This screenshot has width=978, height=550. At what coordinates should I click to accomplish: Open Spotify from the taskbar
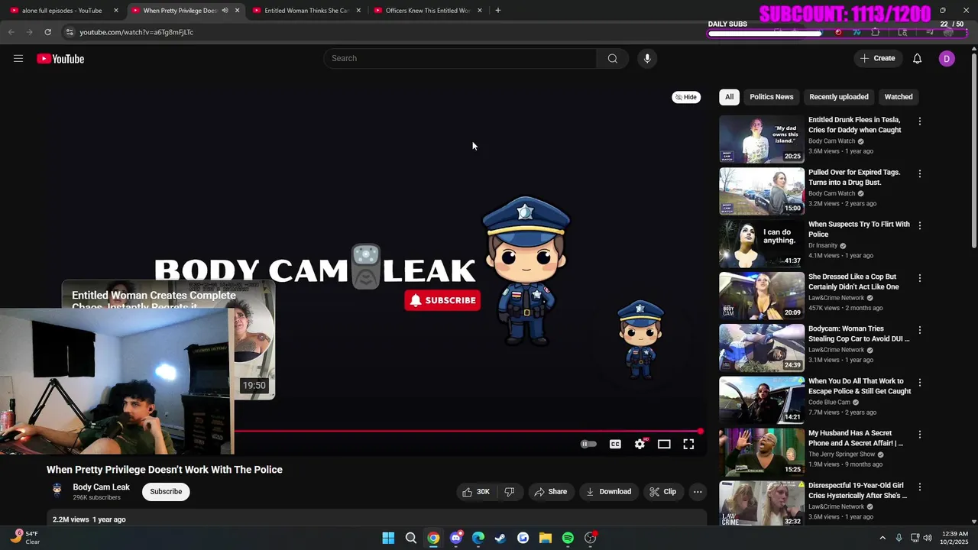coord(568,538)
